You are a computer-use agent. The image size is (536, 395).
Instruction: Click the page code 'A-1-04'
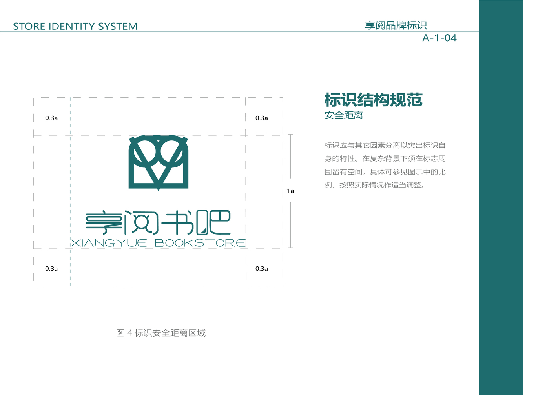(439, 38)
